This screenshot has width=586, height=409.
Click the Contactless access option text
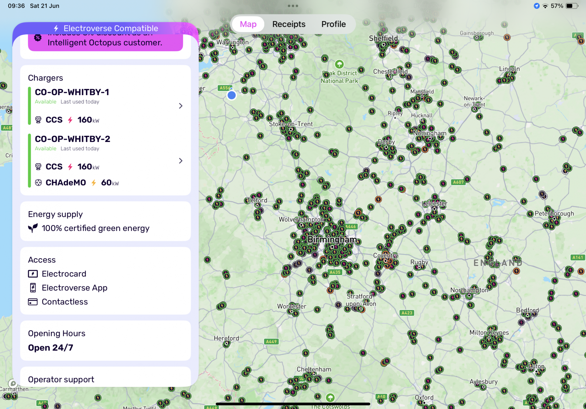[x=65, y=302]
